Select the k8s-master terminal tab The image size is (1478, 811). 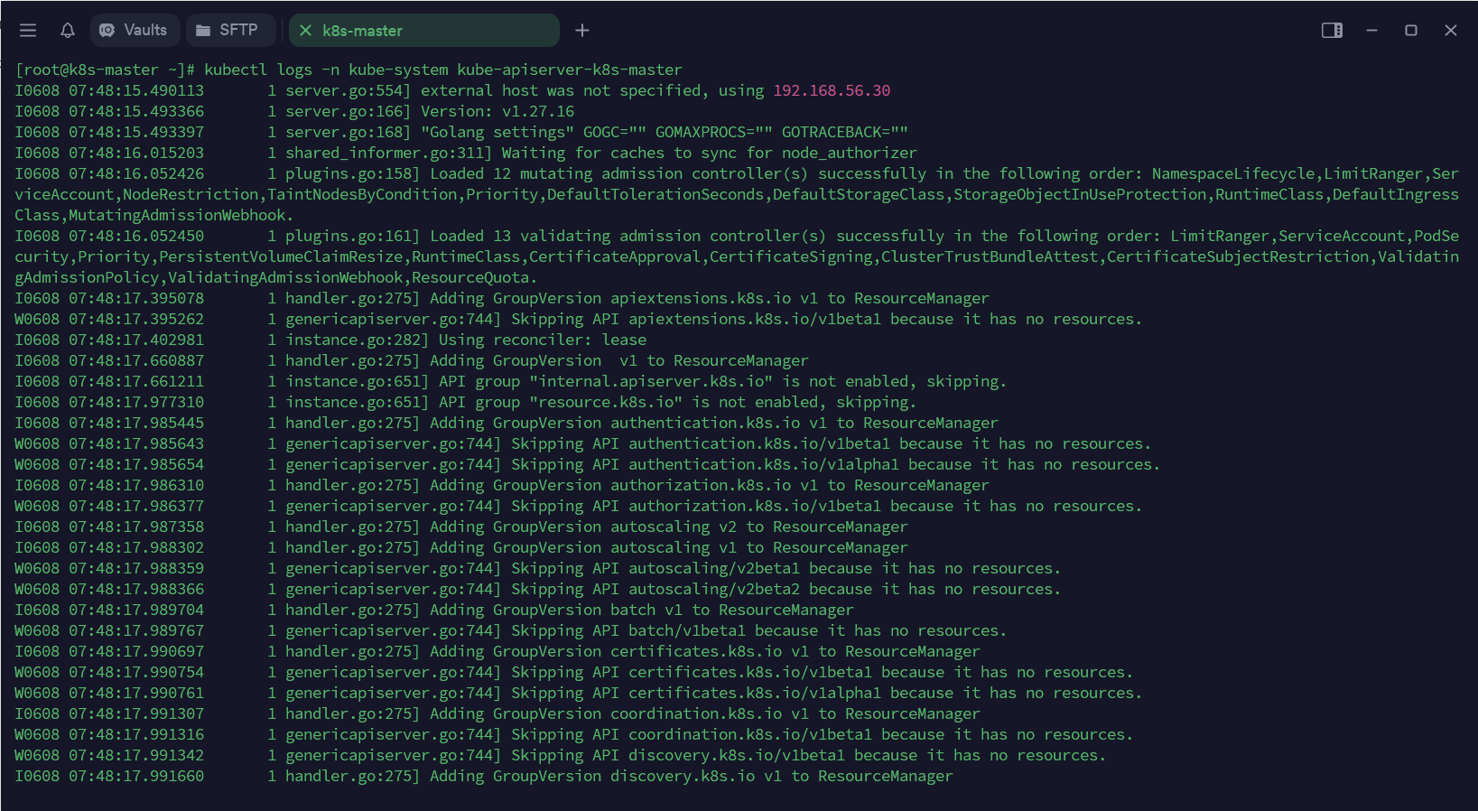[x=424, y=31]
